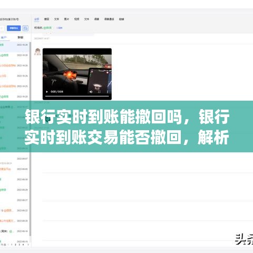
Task: Click the contact list vertical scrollbar
Action: (x=30, y=139)
